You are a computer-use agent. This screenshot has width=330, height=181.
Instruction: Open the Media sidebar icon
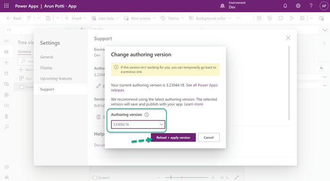6,84
